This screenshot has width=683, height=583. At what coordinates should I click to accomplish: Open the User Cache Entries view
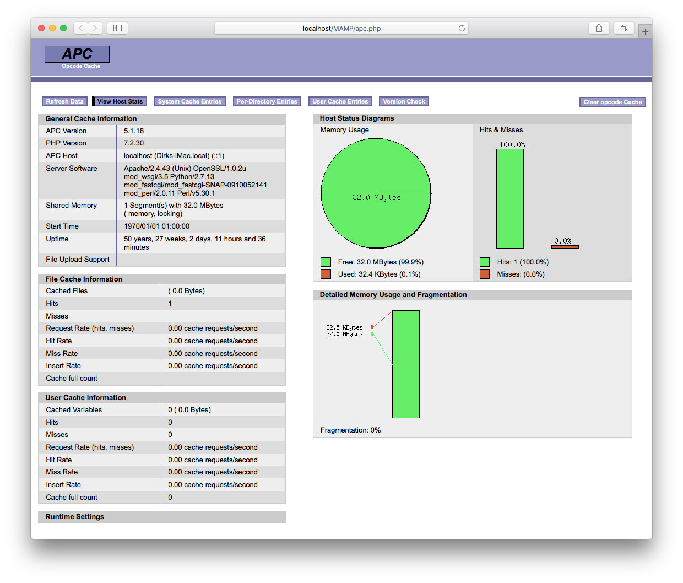pos(340,101)
